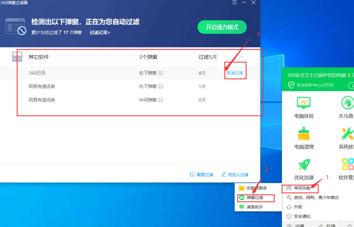Image resolution: width=354 pixels, height=227 pixels.
Task: View the popup image icon in the 360日历 row
Action: click(161, 73)
